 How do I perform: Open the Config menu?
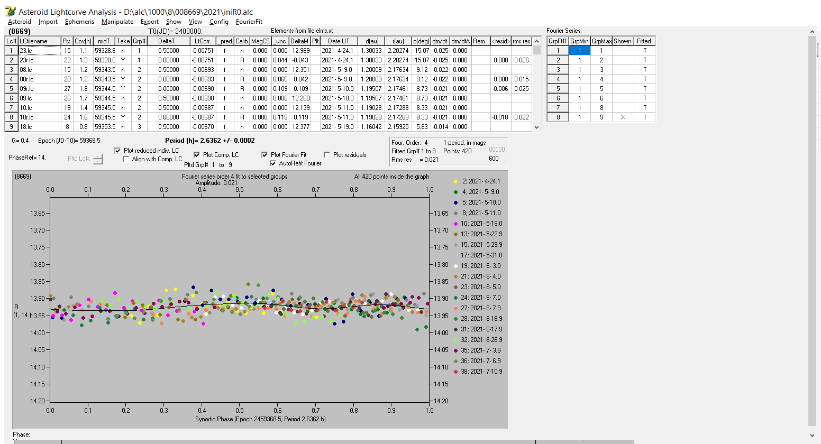[x=218, y=22]
